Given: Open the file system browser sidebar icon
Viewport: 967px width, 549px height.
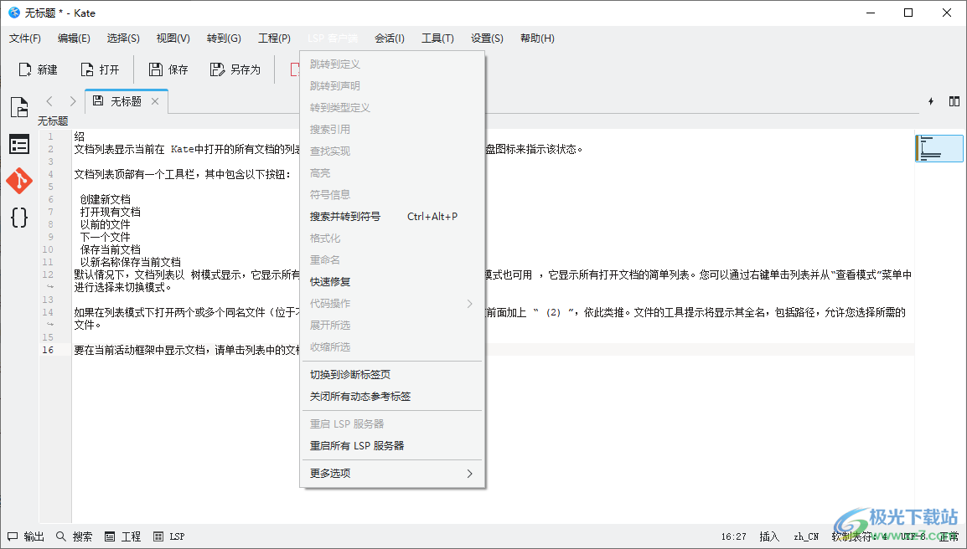Looking at the screenshot, I should 19,144.
